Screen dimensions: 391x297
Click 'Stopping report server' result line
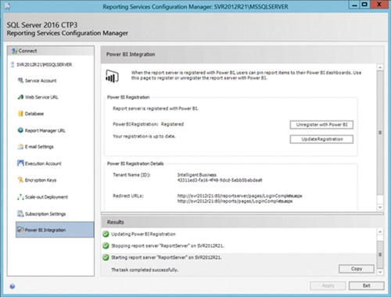point(167,246)
